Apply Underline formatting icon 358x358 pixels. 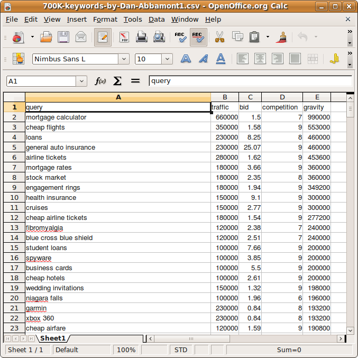221,59
